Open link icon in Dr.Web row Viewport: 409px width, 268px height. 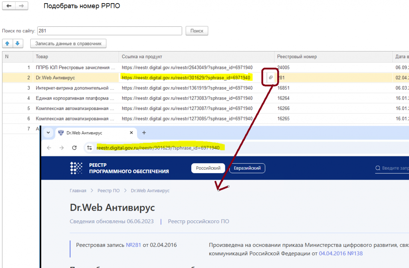click(x=270, y=78)
